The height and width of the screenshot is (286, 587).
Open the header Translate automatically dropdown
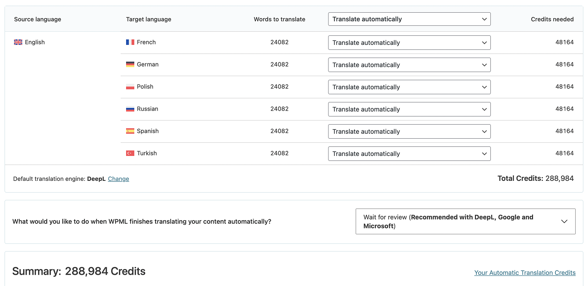click(409, 19)
